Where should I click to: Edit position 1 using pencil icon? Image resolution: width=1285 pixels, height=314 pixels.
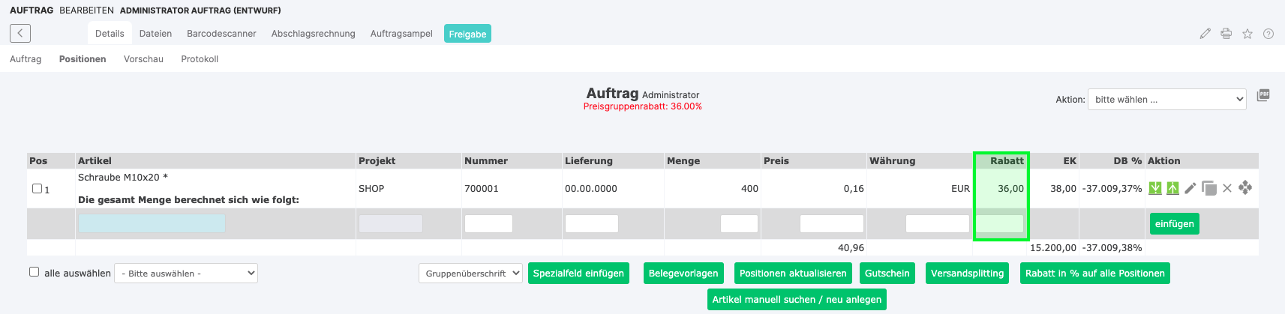click(1190, 188)
